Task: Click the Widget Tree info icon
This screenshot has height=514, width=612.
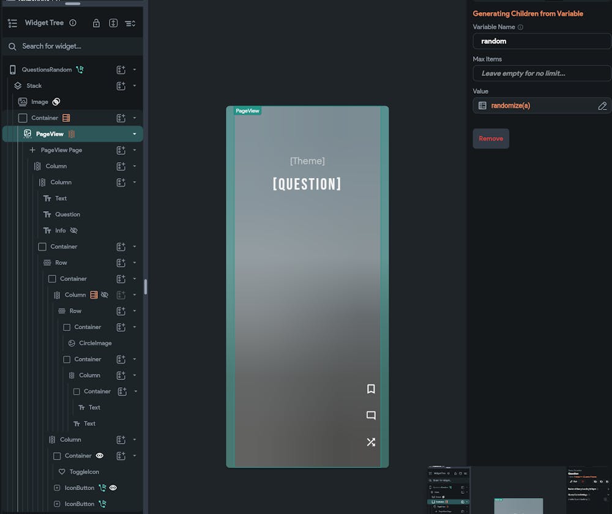Action: 73,23
